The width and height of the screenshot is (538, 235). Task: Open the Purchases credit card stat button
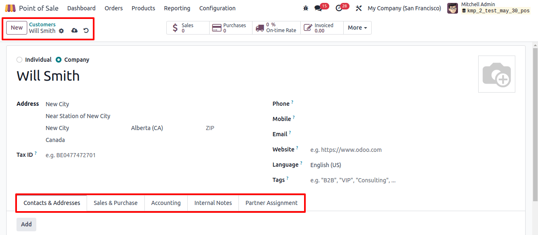(231, 28)
